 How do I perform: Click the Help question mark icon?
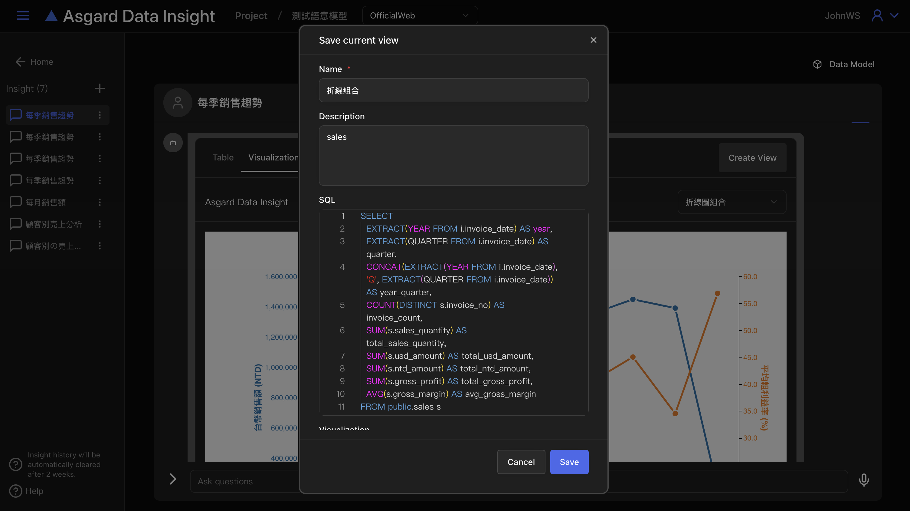coord(15,491)
